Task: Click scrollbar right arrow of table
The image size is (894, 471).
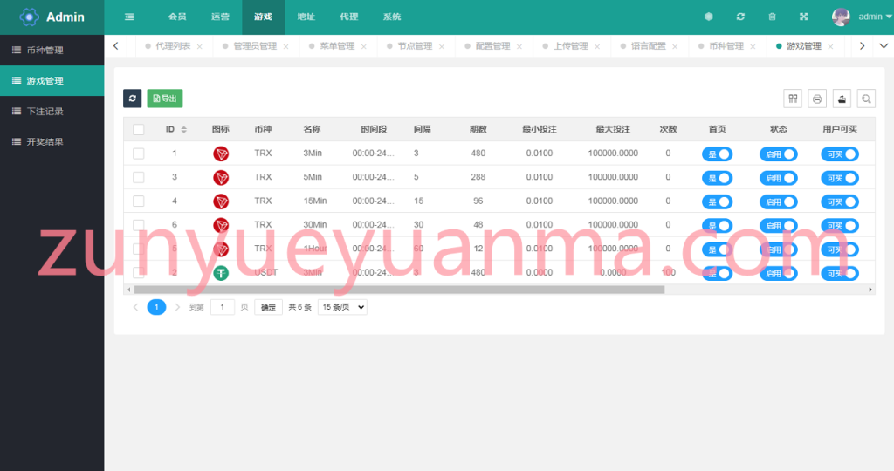Action: pos(870,290)
